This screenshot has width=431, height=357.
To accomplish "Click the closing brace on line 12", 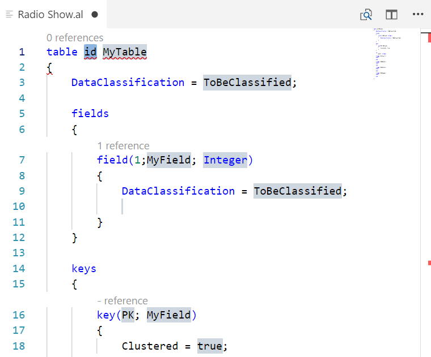I will [x=74, y=238].
